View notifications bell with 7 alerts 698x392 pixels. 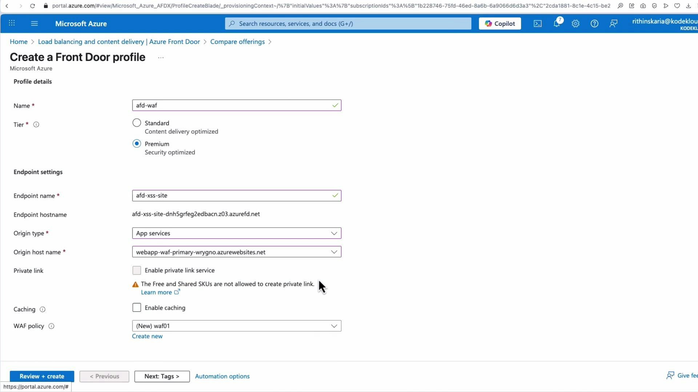point(557,23)
